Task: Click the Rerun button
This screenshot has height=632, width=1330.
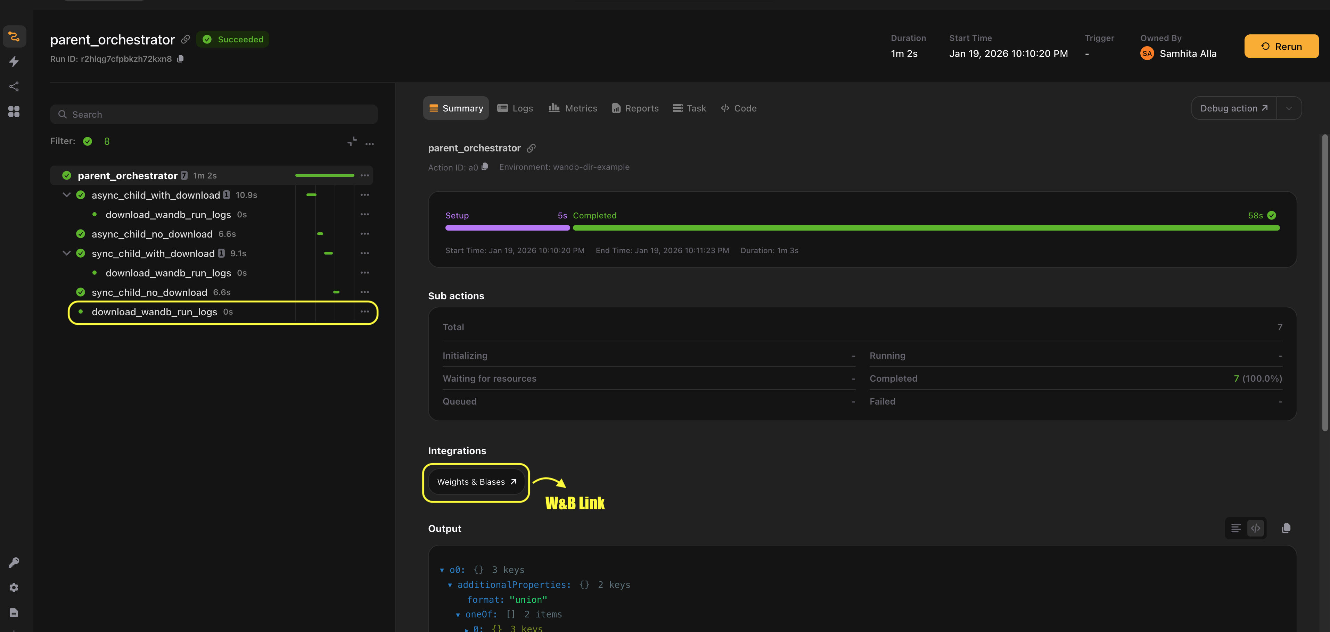Action: [1281, 47]
